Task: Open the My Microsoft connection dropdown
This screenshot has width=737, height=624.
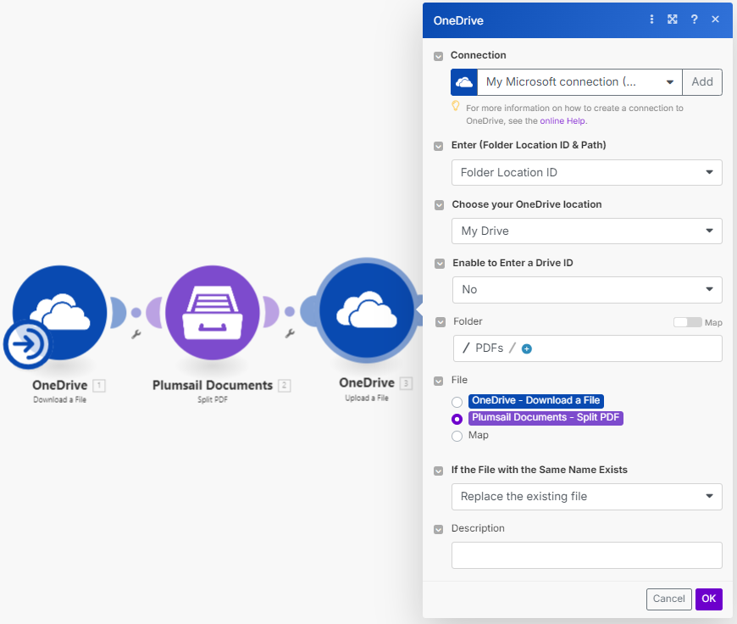Action: click(580, 82)
